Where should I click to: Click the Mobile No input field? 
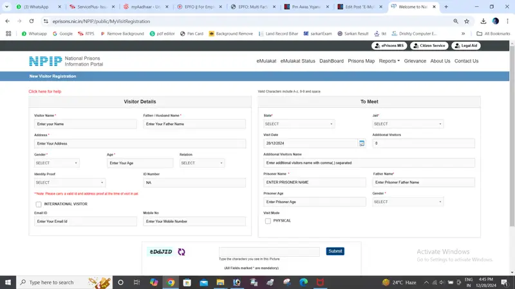pyautogui.click(x=194, y=222)
